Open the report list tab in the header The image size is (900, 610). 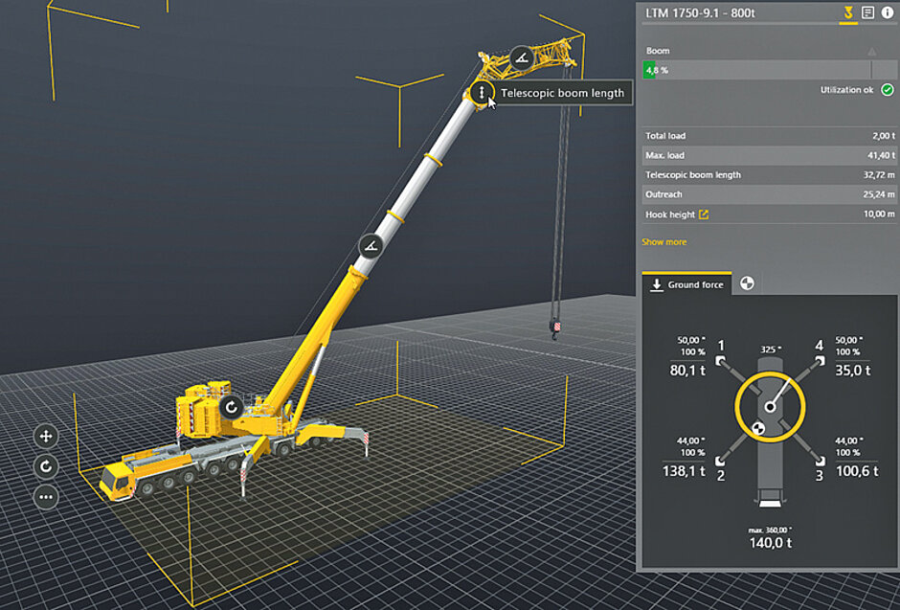tap(868, 12)
